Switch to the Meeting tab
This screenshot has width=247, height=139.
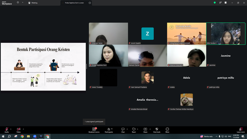tap(33, 3)
